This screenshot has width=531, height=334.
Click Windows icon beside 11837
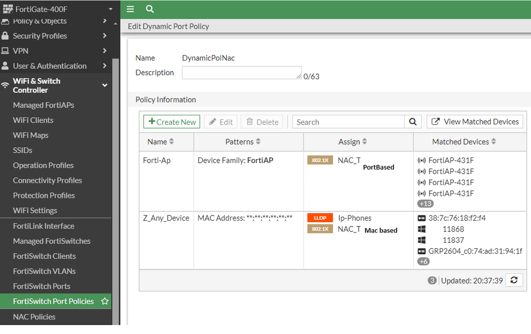click(x=422, y=240)
